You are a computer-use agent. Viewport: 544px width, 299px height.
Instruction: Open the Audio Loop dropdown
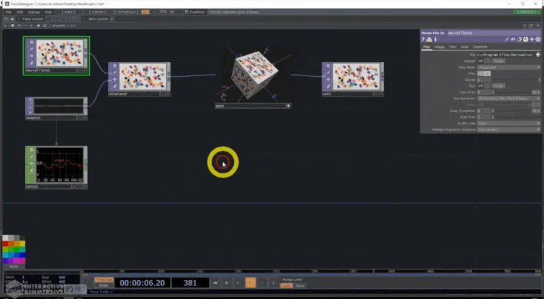tap(509, 124)
